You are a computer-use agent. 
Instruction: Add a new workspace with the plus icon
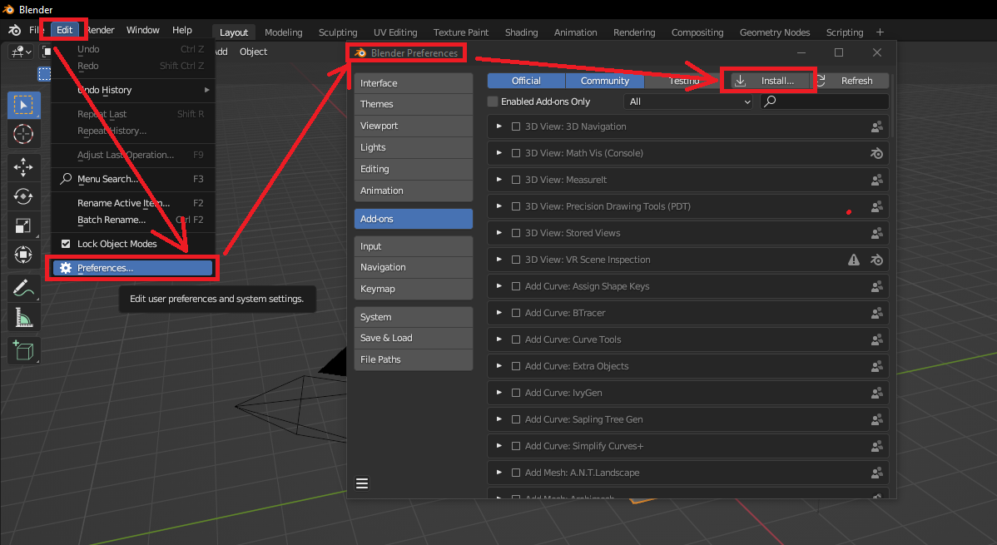880,32
